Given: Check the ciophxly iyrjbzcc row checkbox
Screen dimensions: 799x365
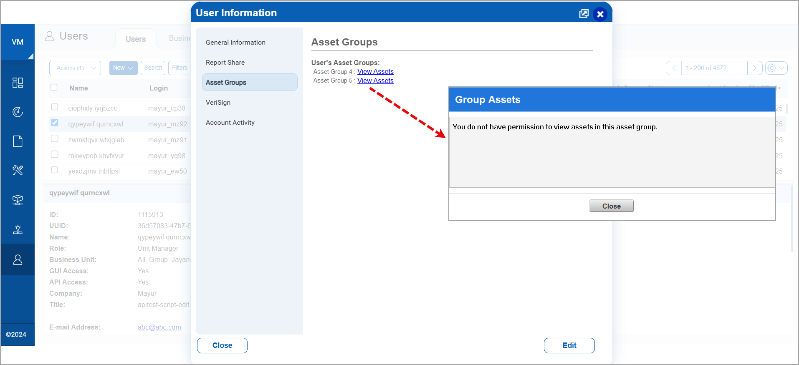Looking at the screenshot, I should 54,107.
